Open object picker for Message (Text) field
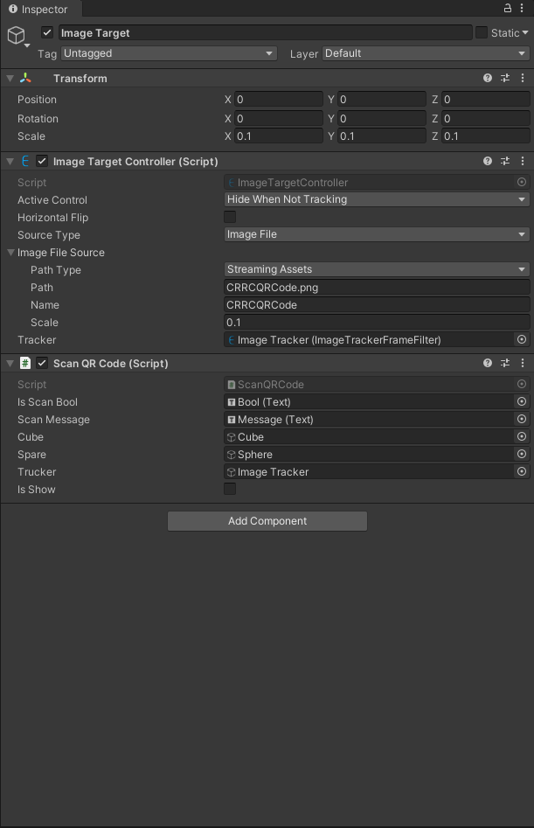The image size is (534, 828). click(522, 419)
